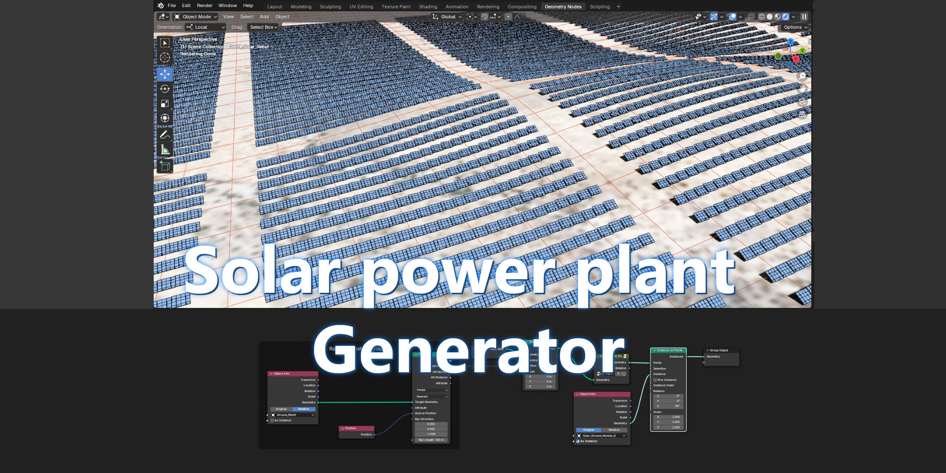This screenshot has width=946, height=473.
Task: Click Original on Solar_Ground_Module_B Object Info node
Action: tap(588, 430)
